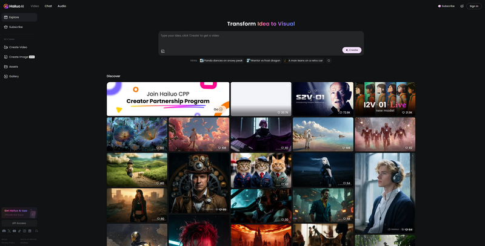Like the pink clouds video (108 heart)

tap(219, 148)
